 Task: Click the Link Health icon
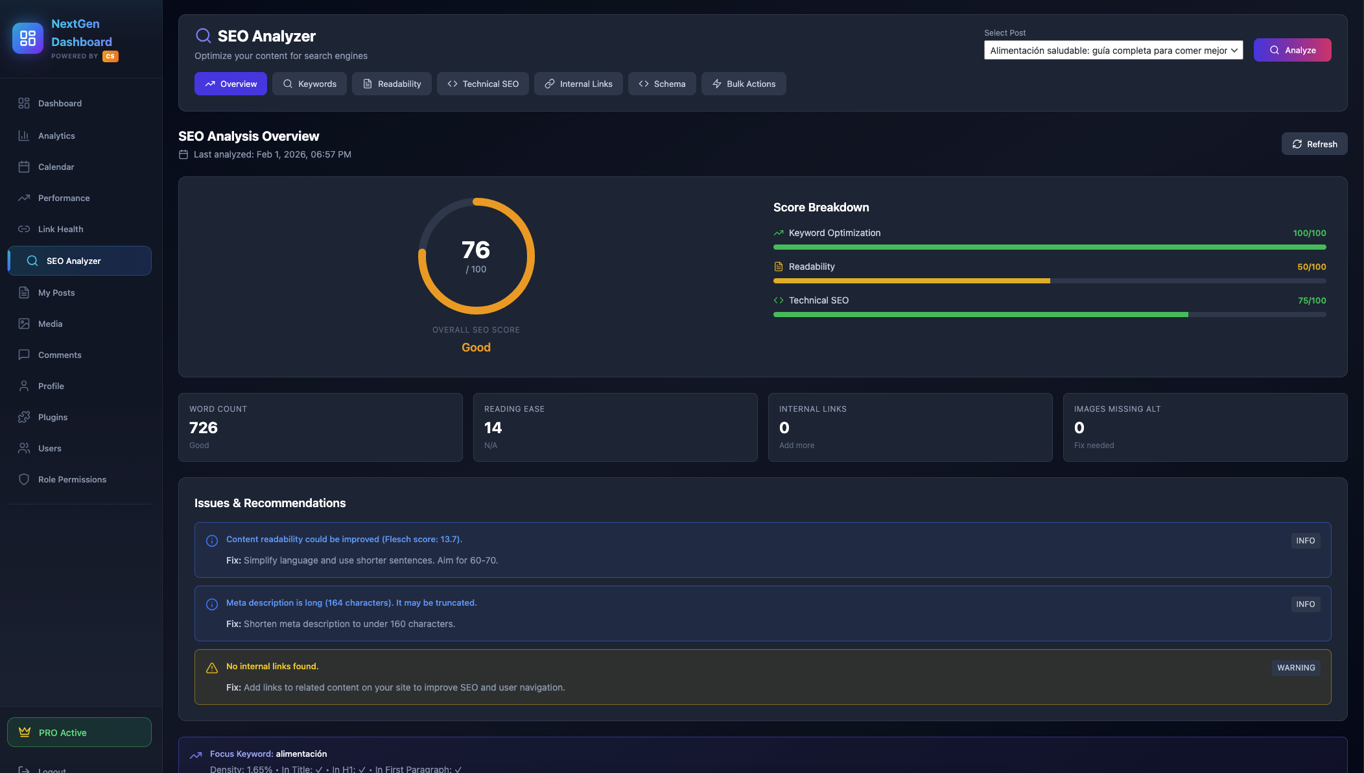tap(24, 229)
